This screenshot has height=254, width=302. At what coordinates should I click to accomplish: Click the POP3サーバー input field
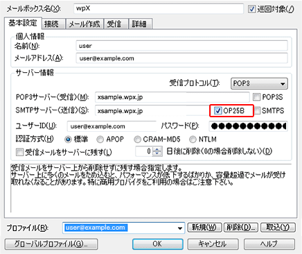tap(172, 97)
